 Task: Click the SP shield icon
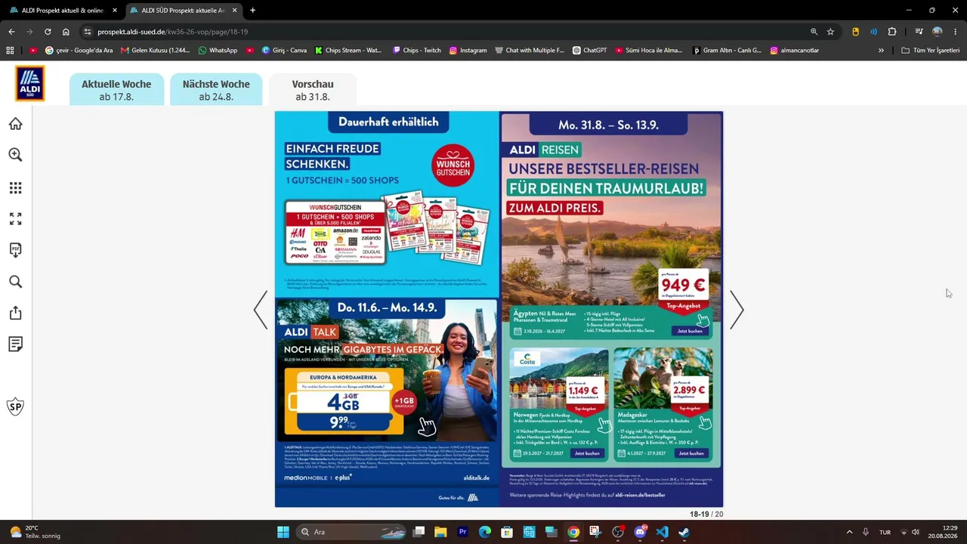15,407
